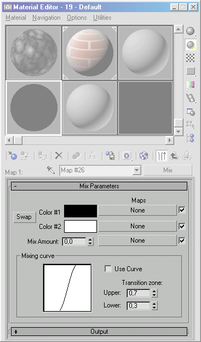Uncheck the Color #1 map checkbox
Image resolution: width=201 pixels, height=342 pixels.
click(182, 210)
